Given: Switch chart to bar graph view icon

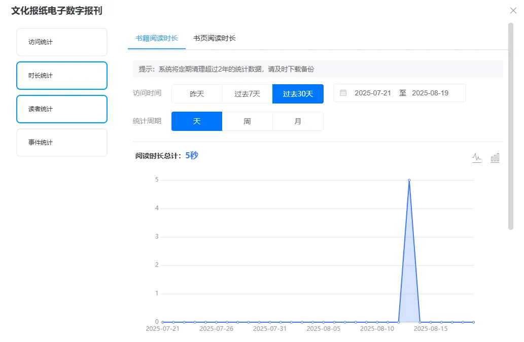Looking at the screenshot, I should coord(495,158).
